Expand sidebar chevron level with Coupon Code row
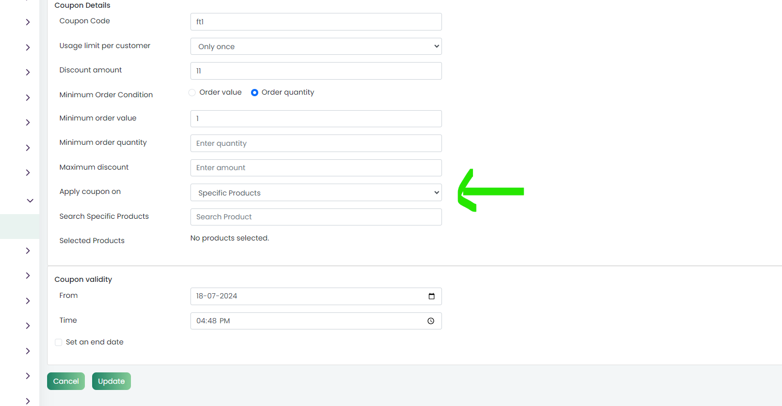The image size is (782, 406). point(28,22)
